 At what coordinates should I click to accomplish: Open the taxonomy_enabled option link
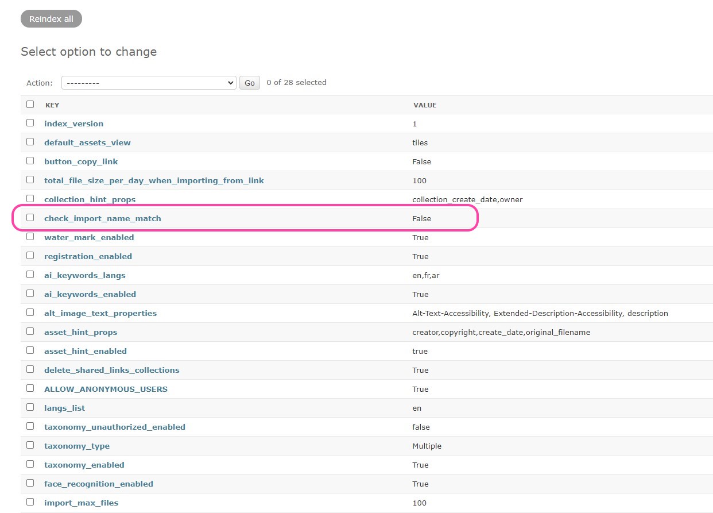tap(84, 465)
